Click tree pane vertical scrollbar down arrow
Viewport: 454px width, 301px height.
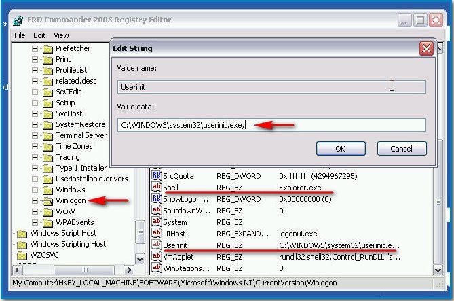click(140, 259)
